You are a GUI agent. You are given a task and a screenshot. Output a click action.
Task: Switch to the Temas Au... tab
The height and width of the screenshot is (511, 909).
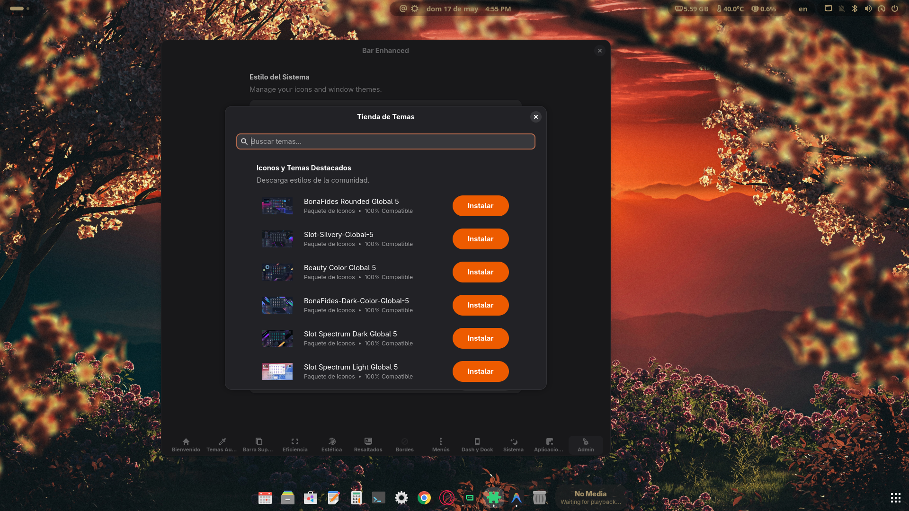click(222, 445)
